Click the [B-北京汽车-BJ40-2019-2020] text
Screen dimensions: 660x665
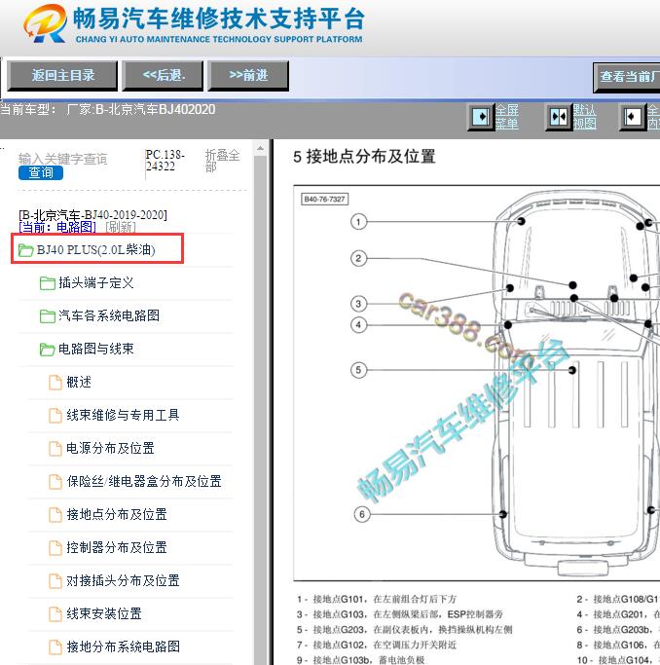coord(92,214)
